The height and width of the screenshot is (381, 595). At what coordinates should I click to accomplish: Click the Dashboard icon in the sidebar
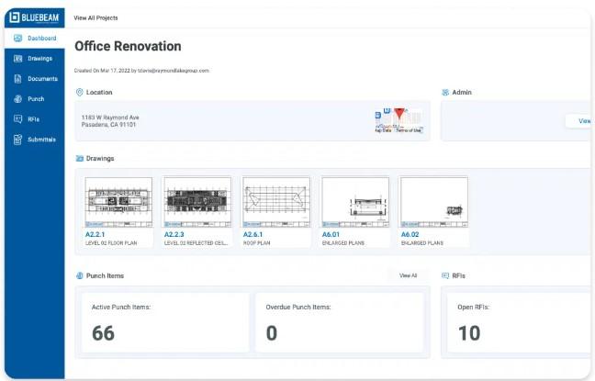(17, 39)
